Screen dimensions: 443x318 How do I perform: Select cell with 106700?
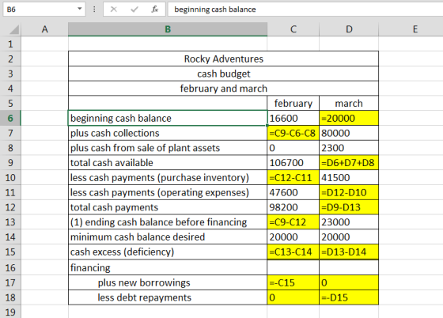[x=293, y=163]
